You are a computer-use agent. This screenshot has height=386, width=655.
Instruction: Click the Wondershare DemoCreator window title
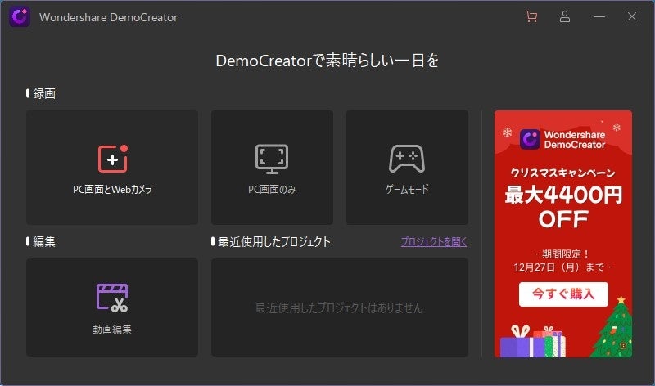[108, 17]
